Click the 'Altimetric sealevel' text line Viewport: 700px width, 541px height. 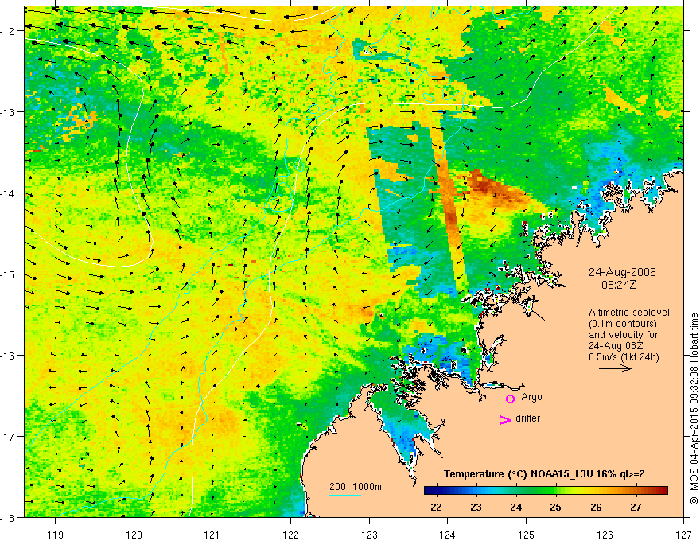[x=629, y=313]
